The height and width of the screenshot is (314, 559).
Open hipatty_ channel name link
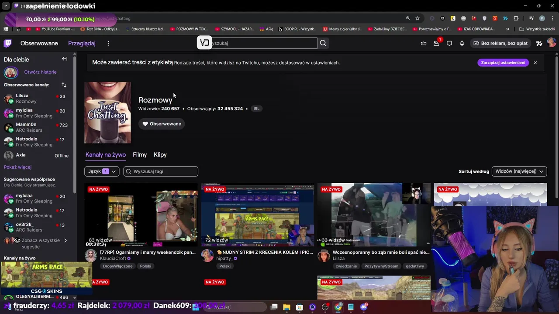coord(224,258)
